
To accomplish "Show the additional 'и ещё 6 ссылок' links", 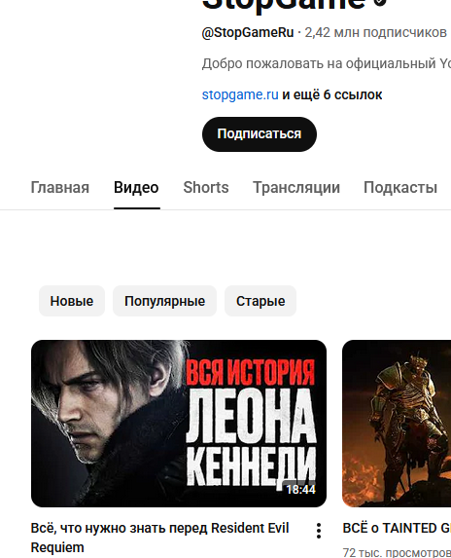I will [332, 94].
